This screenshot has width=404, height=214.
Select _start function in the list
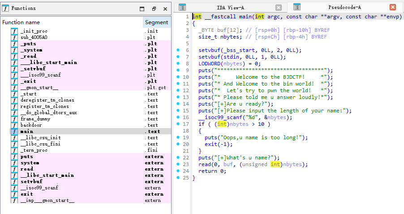28,94
